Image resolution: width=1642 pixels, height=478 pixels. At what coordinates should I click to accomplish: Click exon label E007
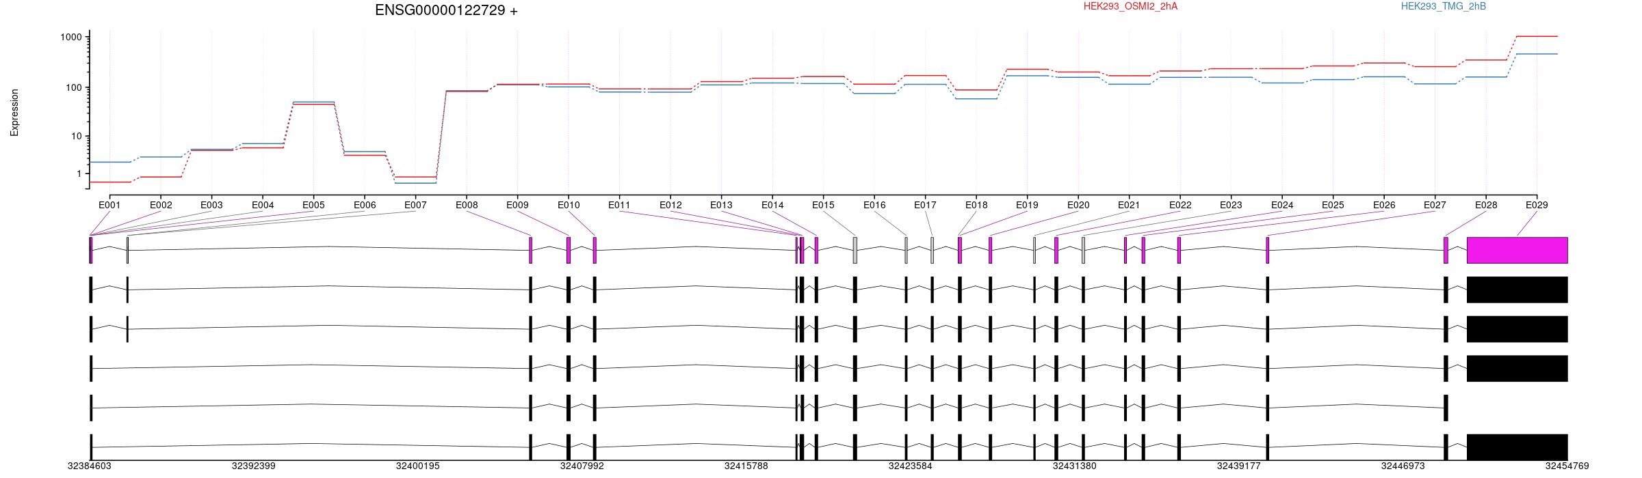pos(415,205)
